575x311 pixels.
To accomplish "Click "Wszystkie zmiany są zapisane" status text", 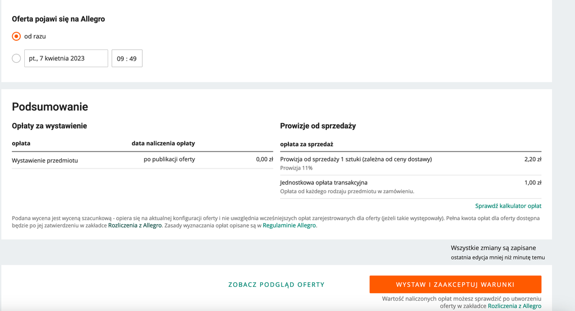I will 493,248.
